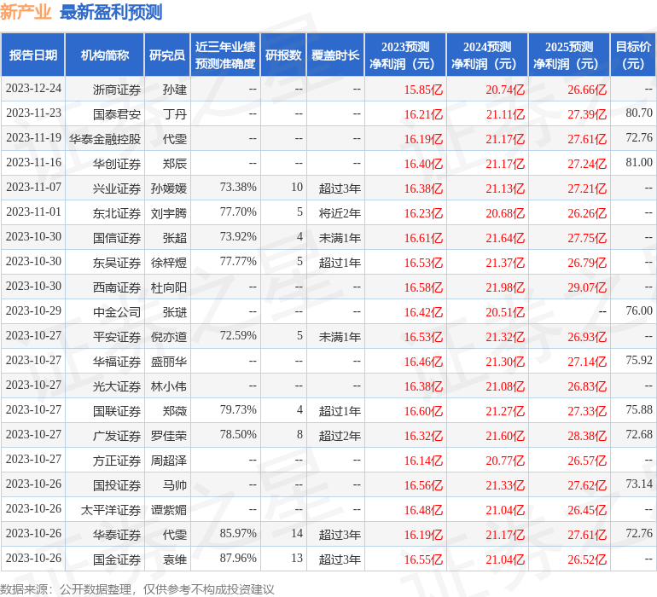The width and height of the screenshot is (657, 597).
Task: Click 28.38亿 forecast value
Action: tap(587, 436)
